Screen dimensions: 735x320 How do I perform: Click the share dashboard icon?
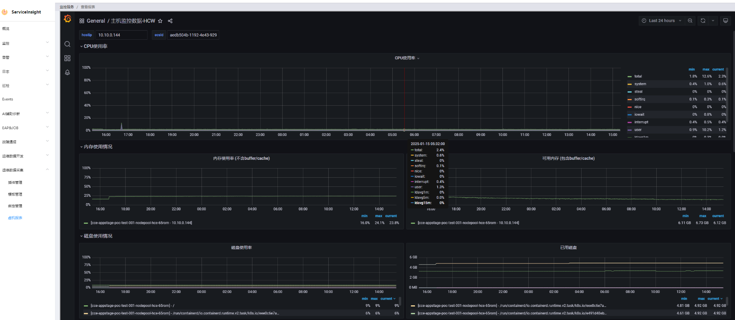coord(170,21)
